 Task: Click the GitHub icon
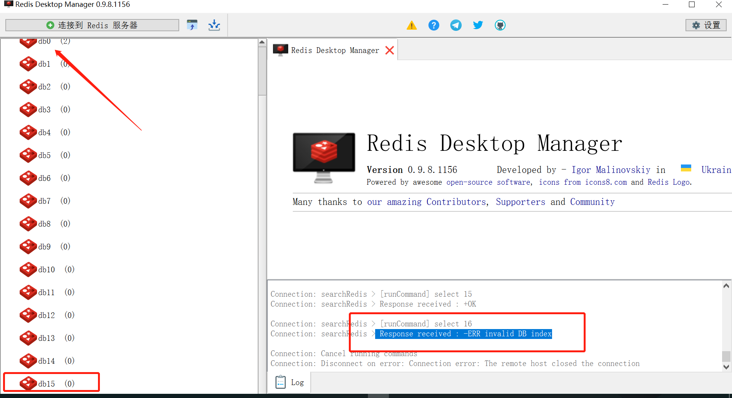(500, 25)
